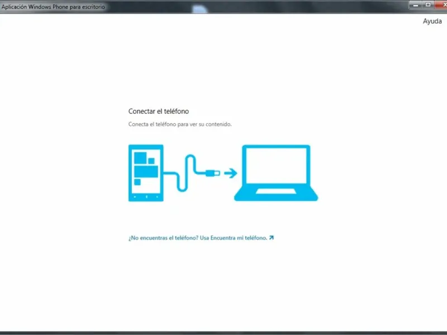Minimize the Windows Phone app window

coord(416,5)
